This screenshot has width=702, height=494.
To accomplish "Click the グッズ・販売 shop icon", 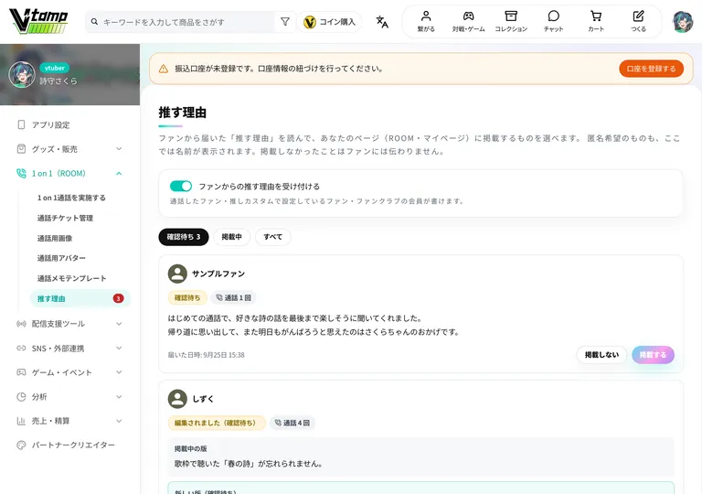I will 21,149.
